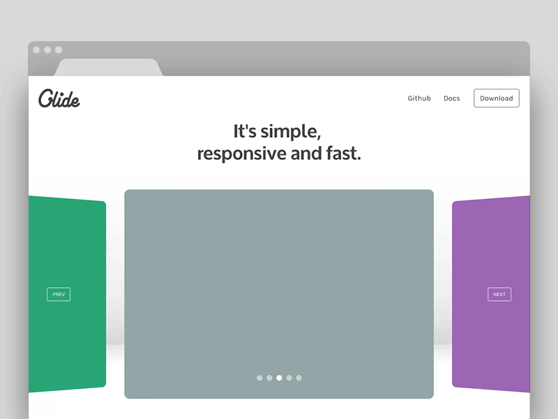Select the second pagination dot
The width and height of the screenshot is (558, 419).
point(269,378)
